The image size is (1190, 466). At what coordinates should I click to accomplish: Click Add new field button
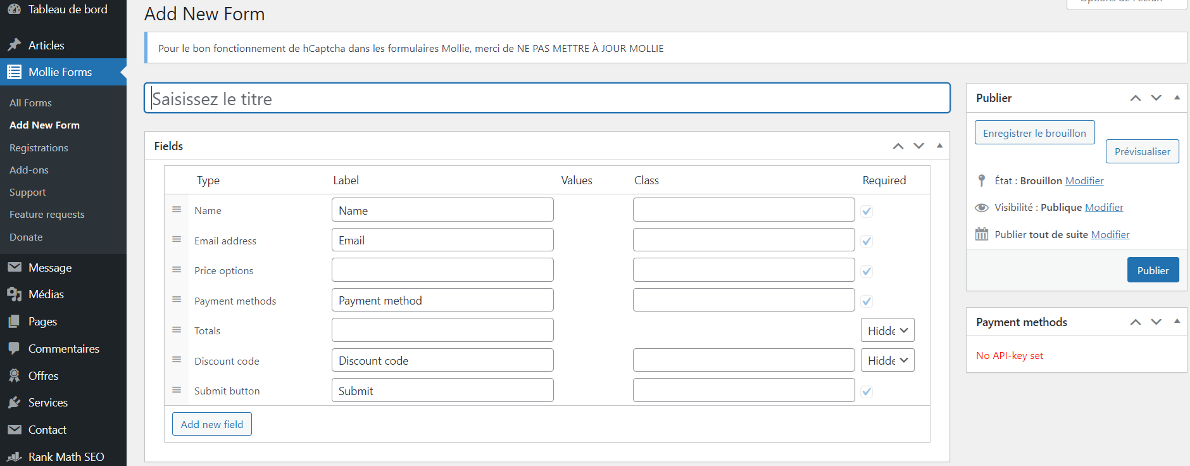212,424
